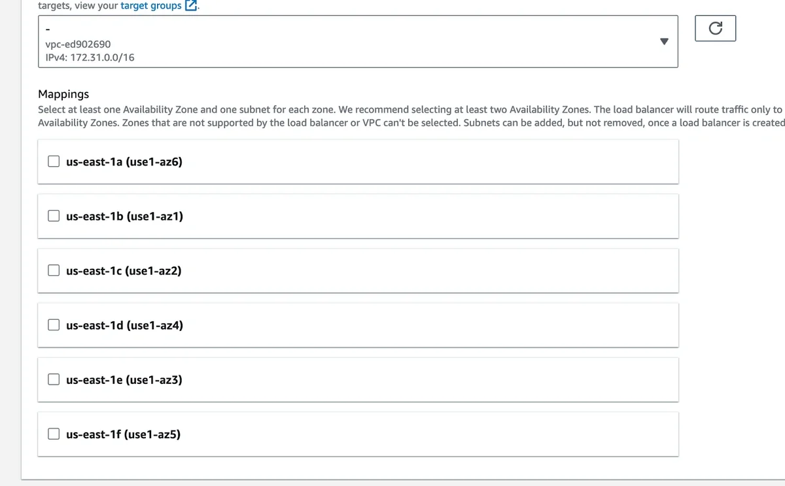This screenshot has width=785, height=486.
Task: Toggle the us-east-1e (use1-az3) checkbox
Action: 54,379
